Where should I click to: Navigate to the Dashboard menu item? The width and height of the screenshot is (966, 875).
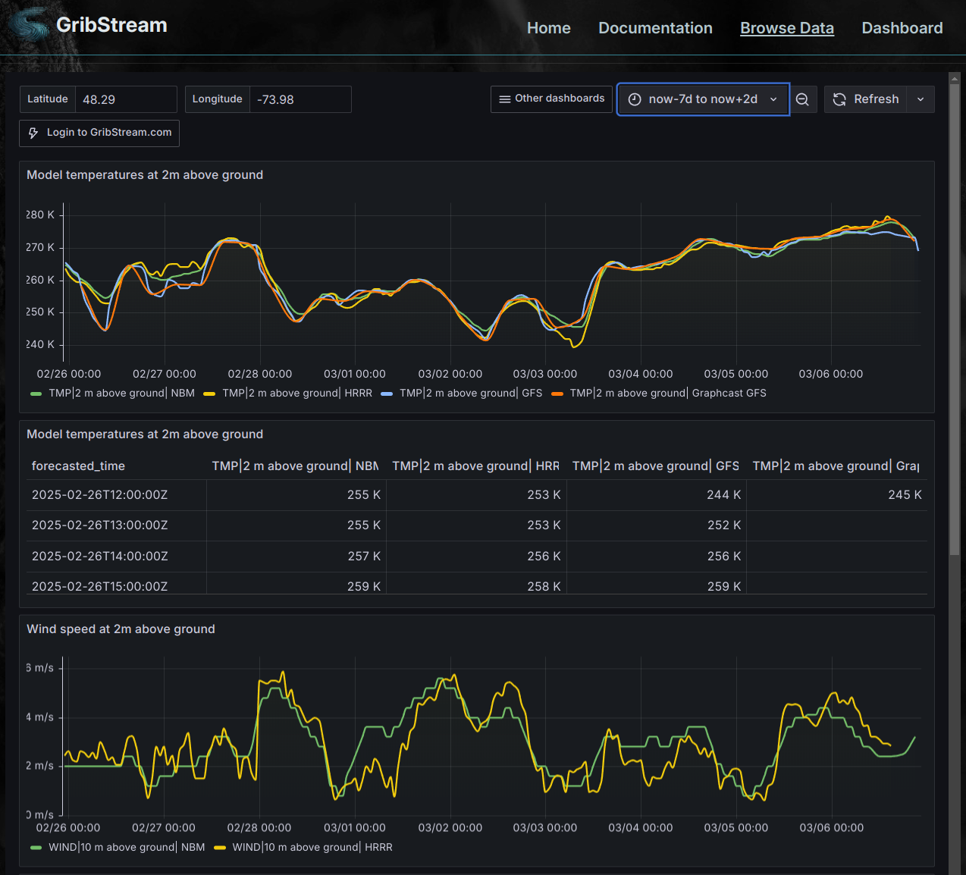coord(902,28)
